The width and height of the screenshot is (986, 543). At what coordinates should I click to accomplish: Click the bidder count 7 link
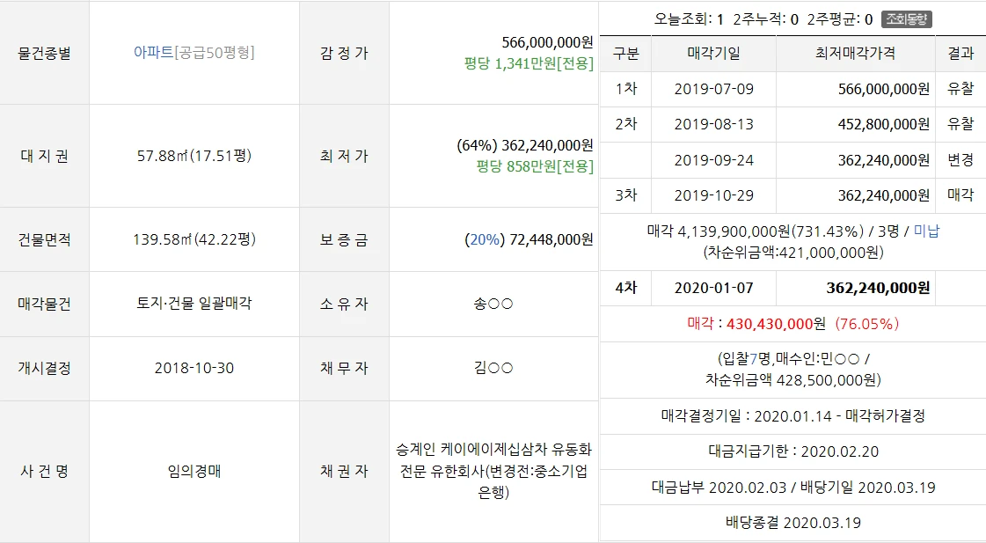pos(753,359)
